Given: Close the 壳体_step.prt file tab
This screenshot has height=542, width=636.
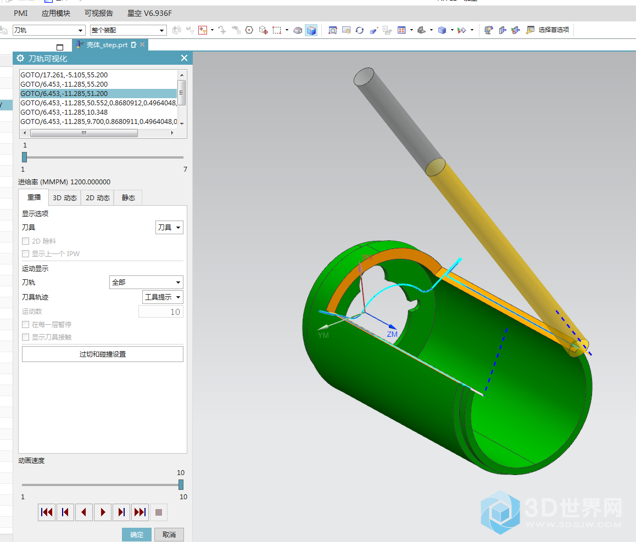Looking at the screenshot, I should (142, 44).
